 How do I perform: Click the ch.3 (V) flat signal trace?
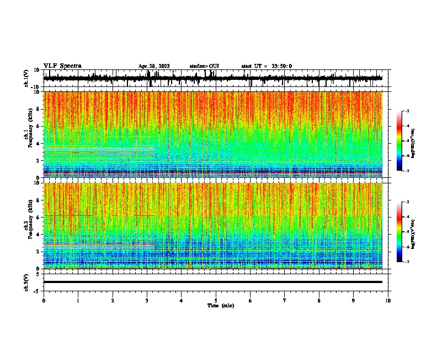[x=213, y=282]
